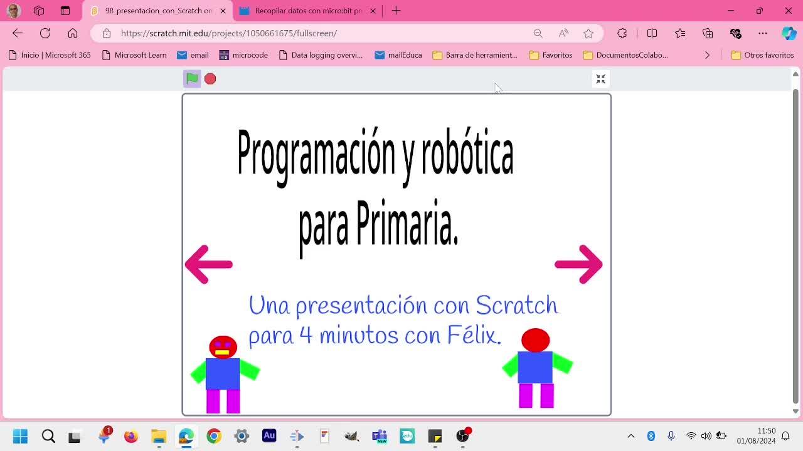
Task: Open Firefox from the taskbar
Action: coord(131,436)
